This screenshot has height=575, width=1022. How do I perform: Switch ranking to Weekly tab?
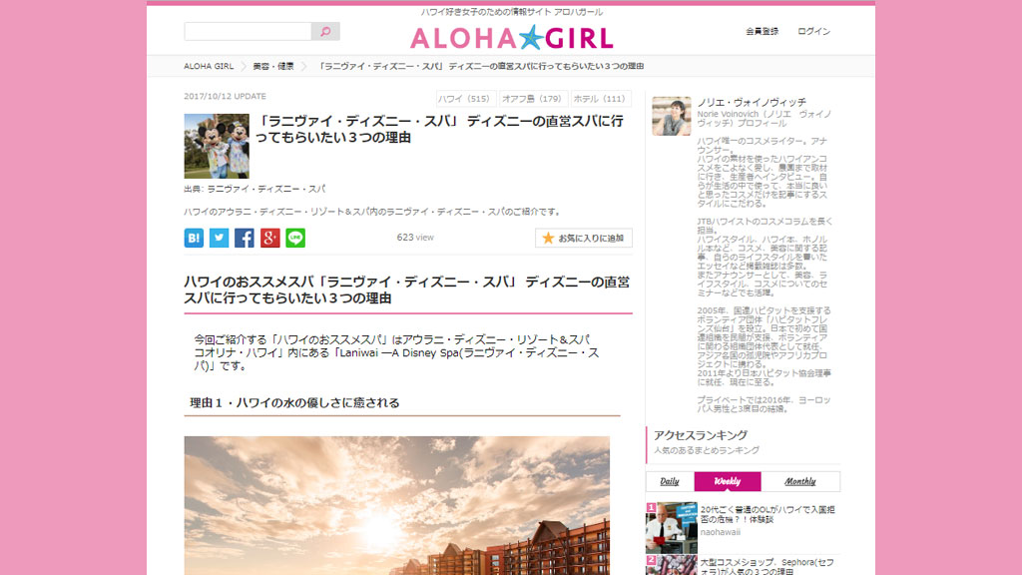point(728,481)
